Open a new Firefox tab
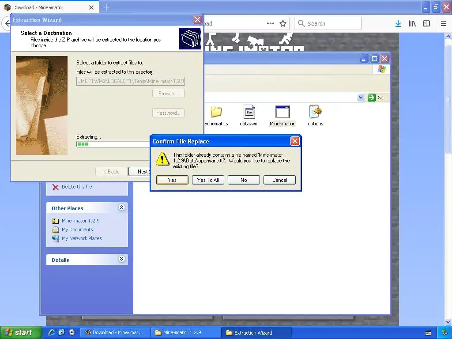The height and width of the screenshot is (339, 452). coord(106,7)
